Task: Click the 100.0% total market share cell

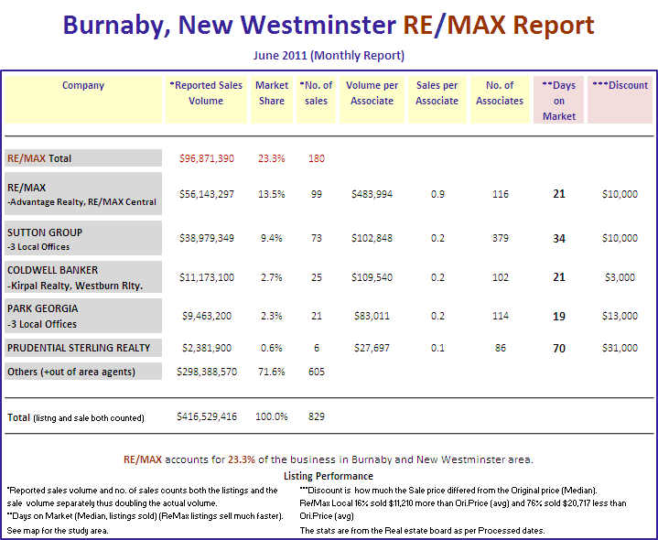Action: pyautogui.click(x=272, y=416)
